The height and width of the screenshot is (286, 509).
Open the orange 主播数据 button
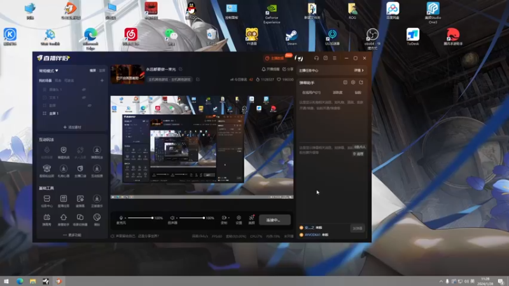pos(275,58)
